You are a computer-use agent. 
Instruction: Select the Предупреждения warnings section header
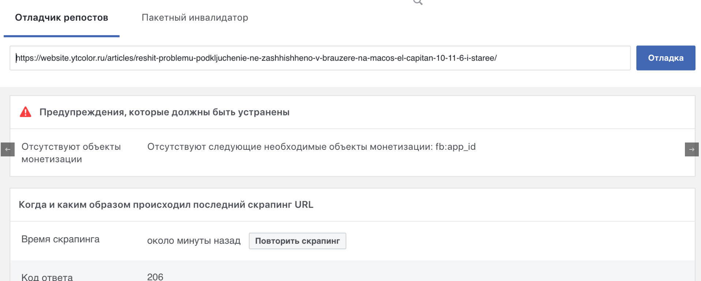point(164,112)
